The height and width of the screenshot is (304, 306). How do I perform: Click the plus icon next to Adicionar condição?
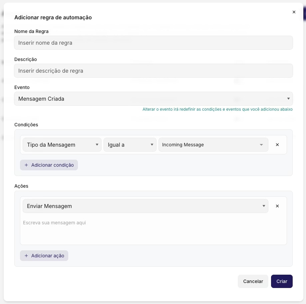pyautogui.click(x=26, y=165)
